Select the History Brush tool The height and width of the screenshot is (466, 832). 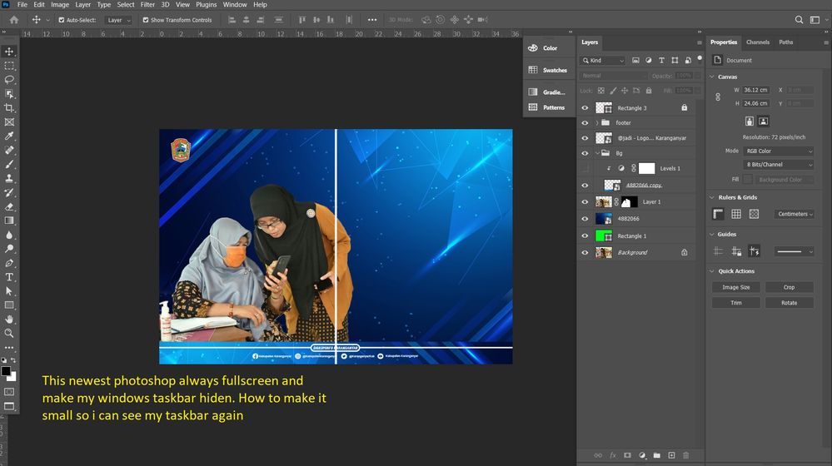tap(9, 192)
